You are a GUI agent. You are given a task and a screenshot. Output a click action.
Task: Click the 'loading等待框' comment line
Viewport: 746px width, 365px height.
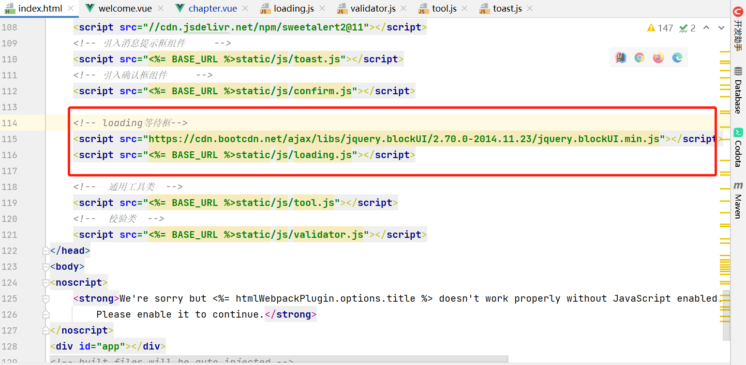click(x=131, y=123)
